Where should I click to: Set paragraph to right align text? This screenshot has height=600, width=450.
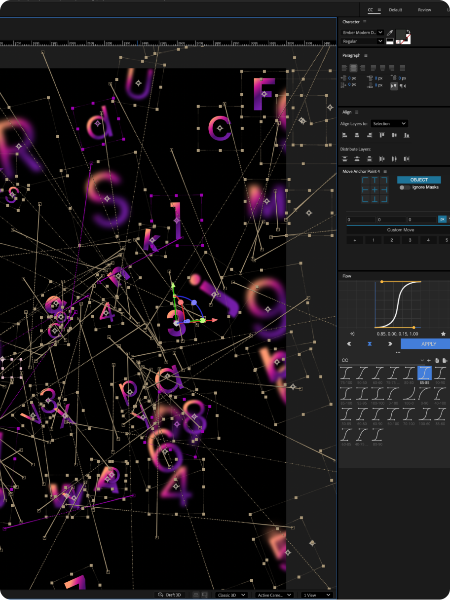pyautogui.click(x=362, y=68)
